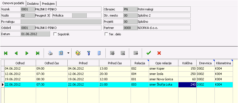
Task: Click the Količina column header
Action: (x=187, y=63)
